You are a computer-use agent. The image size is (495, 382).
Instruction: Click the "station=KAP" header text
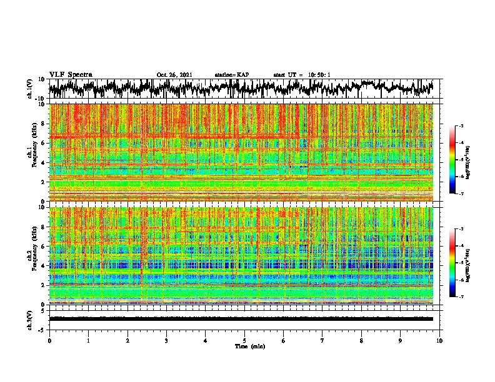(x=232, y=75)
